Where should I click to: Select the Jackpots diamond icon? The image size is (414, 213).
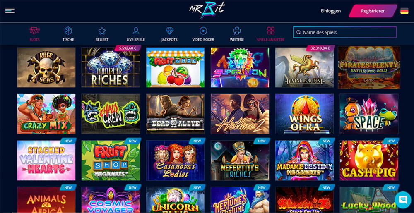(x=169, y=31)
